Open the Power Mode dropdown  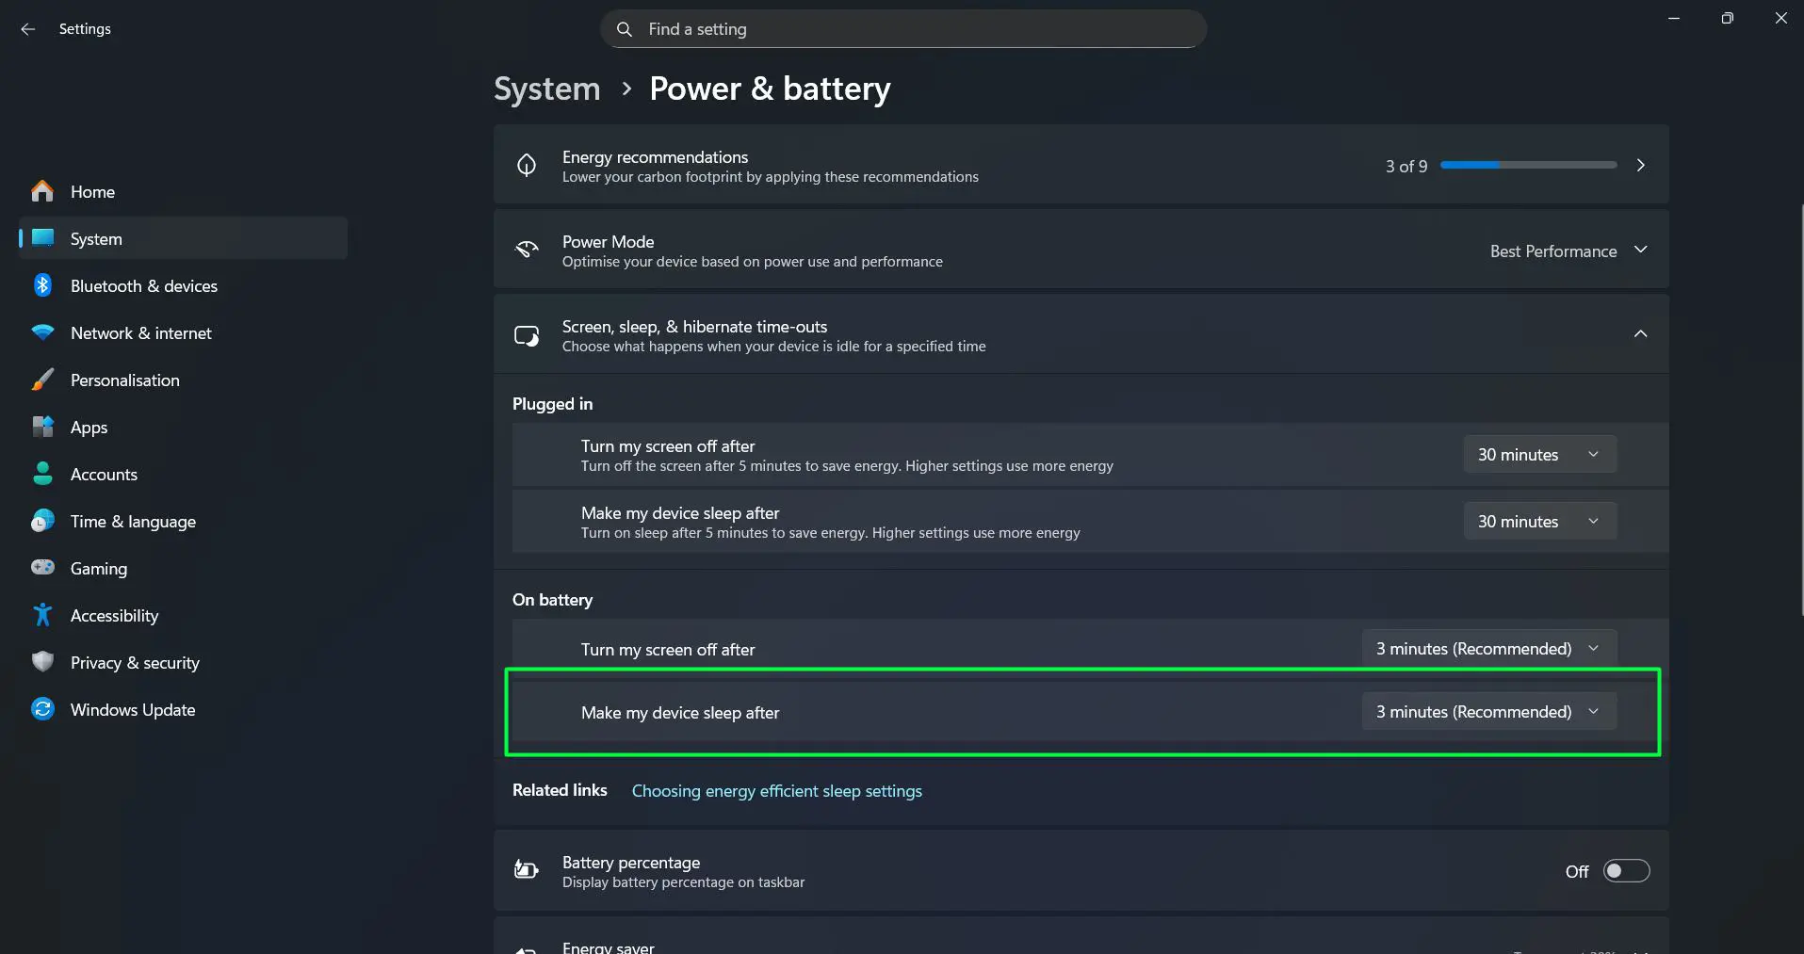click(1568, 251)
